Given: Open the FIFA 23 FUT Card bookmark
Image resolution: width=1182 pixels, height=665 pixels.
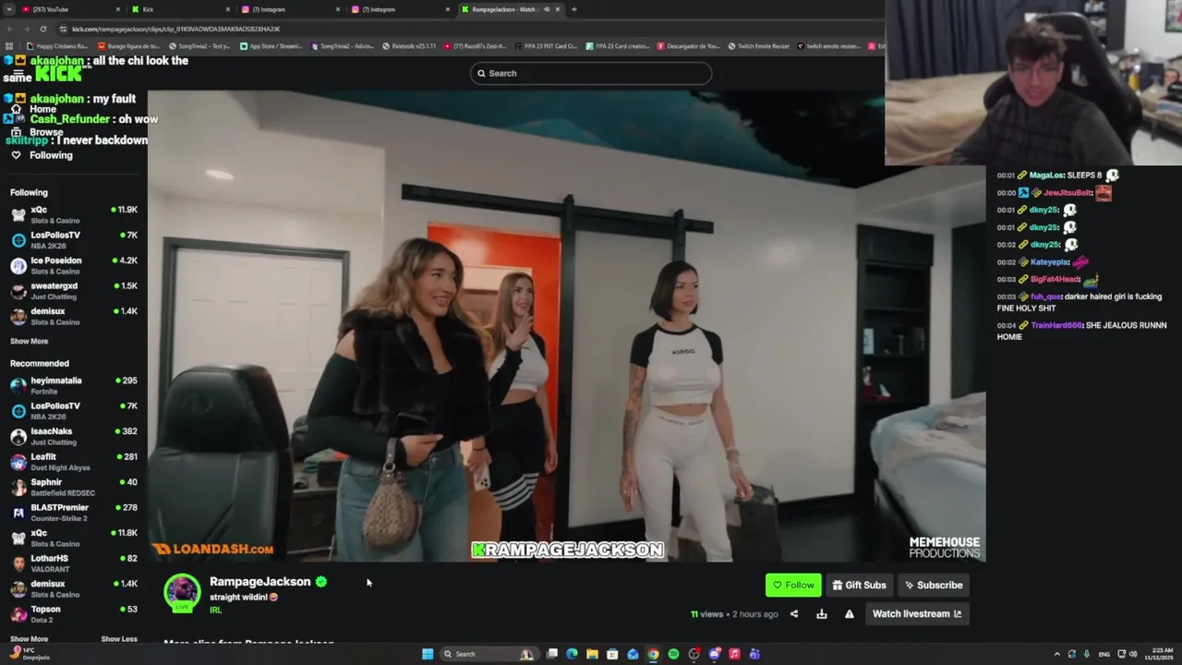Looking at the screenshot, I should click(547, 46).
